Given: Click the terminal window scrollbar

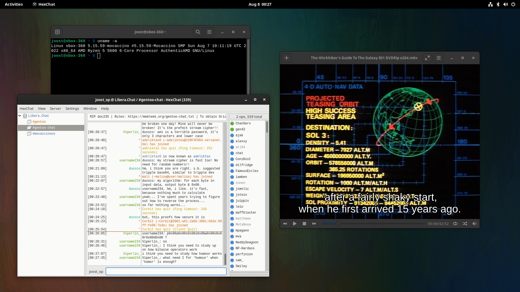Looking at the screenshot, I should (x=248, y=66).
